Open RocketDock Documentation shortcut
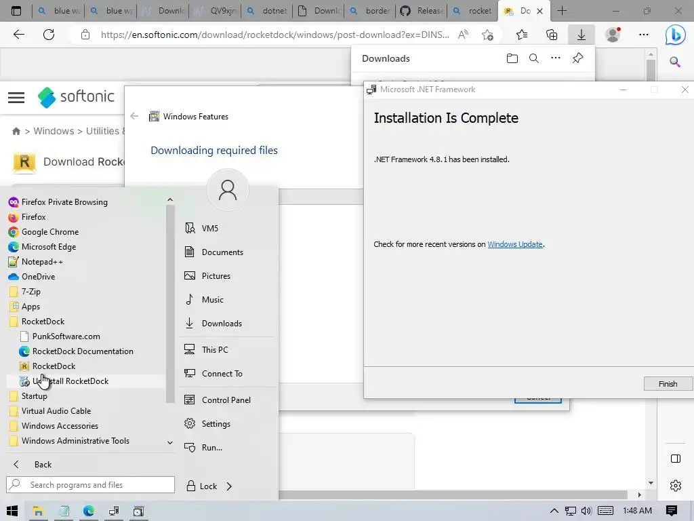This screenshot has width=694, height=521. [76, 351]
